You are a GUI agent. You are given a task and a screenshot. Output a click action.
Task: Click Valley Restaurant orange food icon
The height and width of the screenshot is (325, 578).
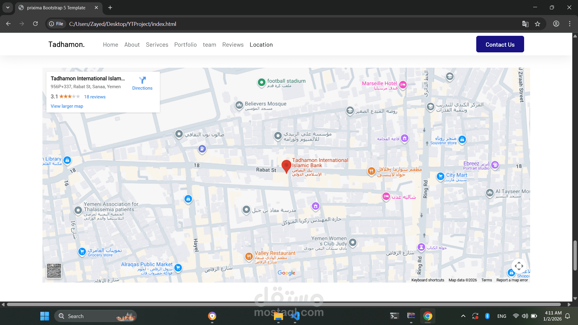[x=249, y=256]
